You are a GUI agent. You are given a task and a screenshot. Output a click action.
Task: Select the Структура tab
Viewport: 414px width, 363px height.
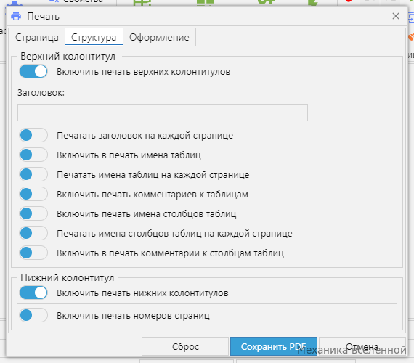tap(94, 37)
